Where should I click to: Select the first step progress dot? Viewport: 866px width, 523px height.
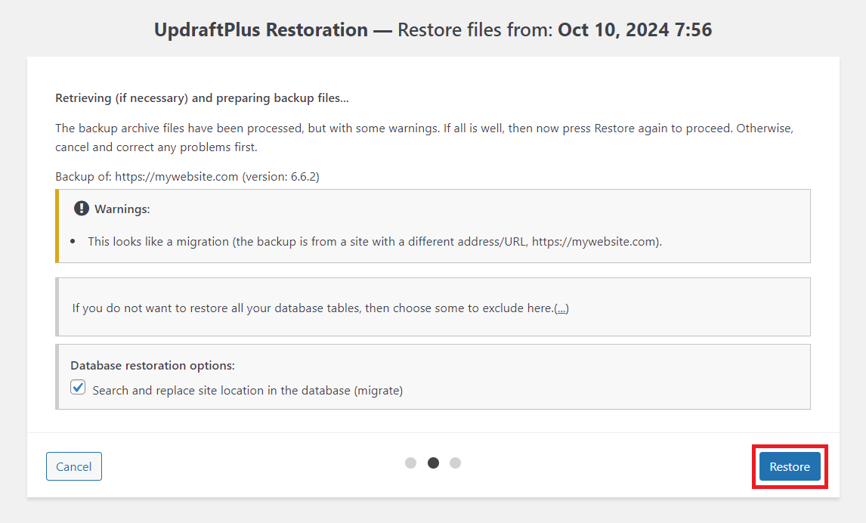(410, 463)
